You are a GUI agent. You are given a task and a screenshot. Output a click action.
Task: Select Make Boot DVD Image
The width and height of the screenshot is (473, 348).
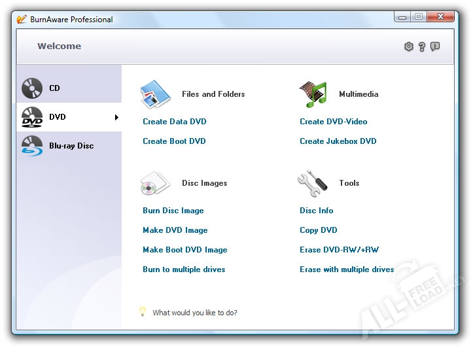point(184,250)
